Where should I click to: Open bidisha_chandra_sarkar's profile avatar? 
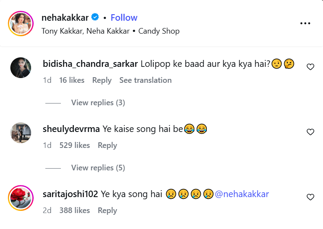20,68
